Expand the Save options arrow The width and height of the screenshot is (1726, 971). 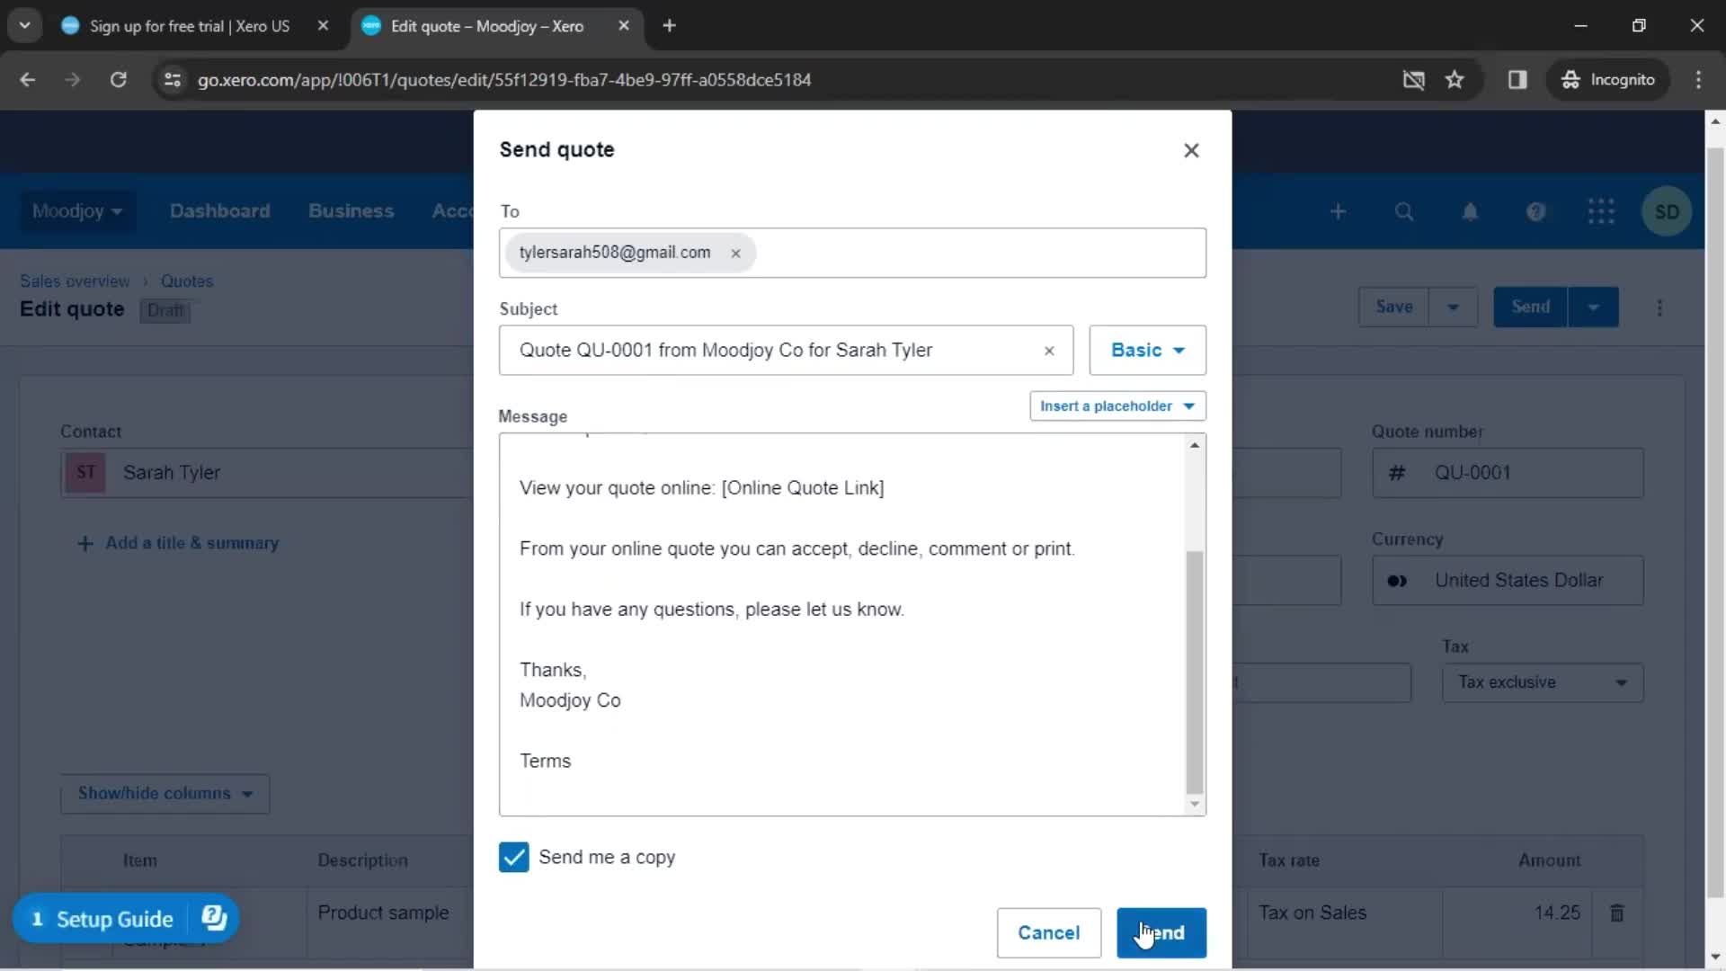1453,307
